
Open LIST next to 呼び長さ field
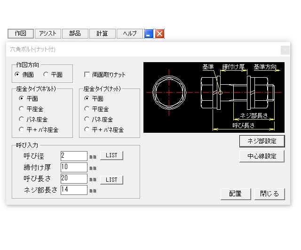point(111,180)
